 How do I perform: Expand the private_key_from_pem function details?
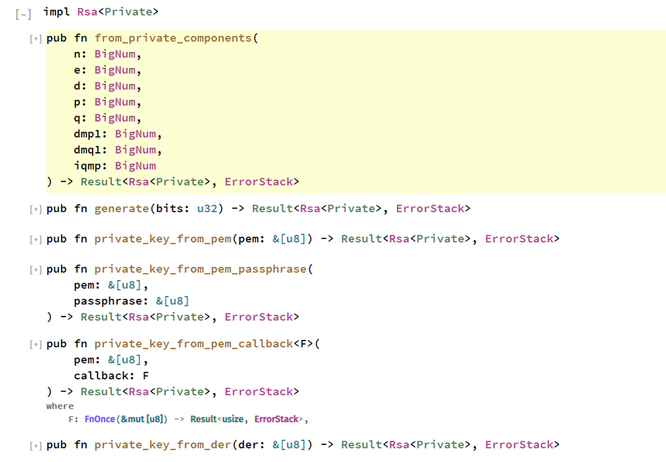(35, 238)
